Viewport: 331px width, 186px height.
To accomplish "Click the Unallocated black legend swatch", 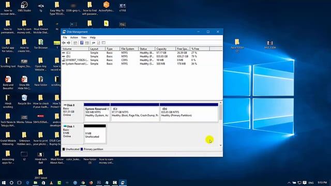I will click(x=64, y=149).
